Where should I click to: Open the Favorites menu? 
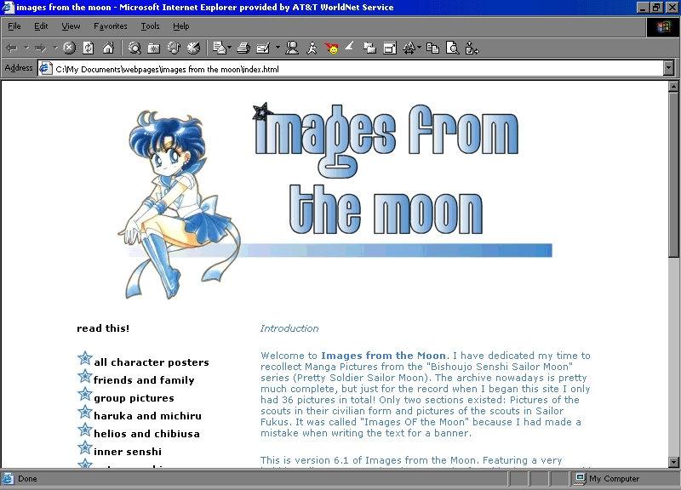[x=111, y=26]
